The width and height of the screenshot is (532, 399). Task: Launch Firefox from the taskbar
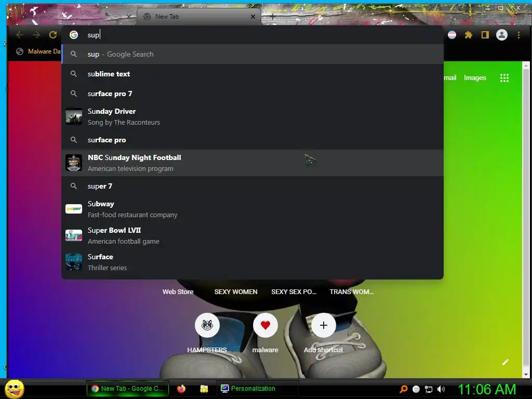181,389
